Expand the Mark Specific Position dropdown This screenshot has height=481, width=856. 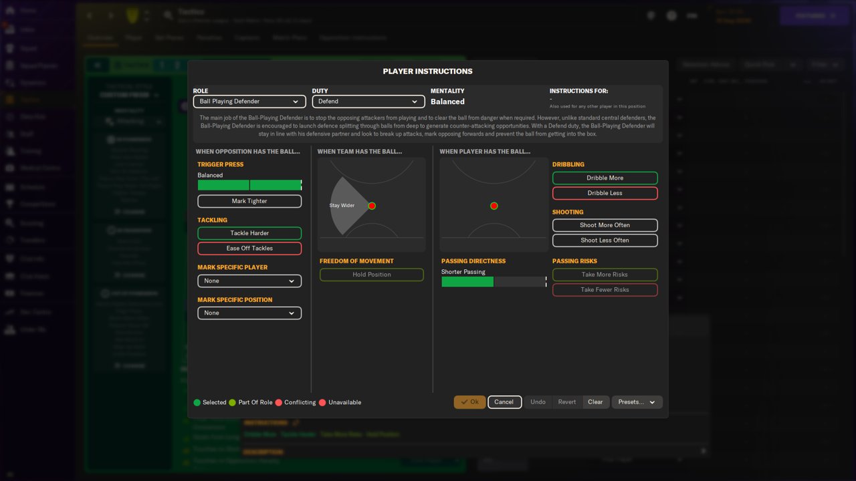click(249, 313)
